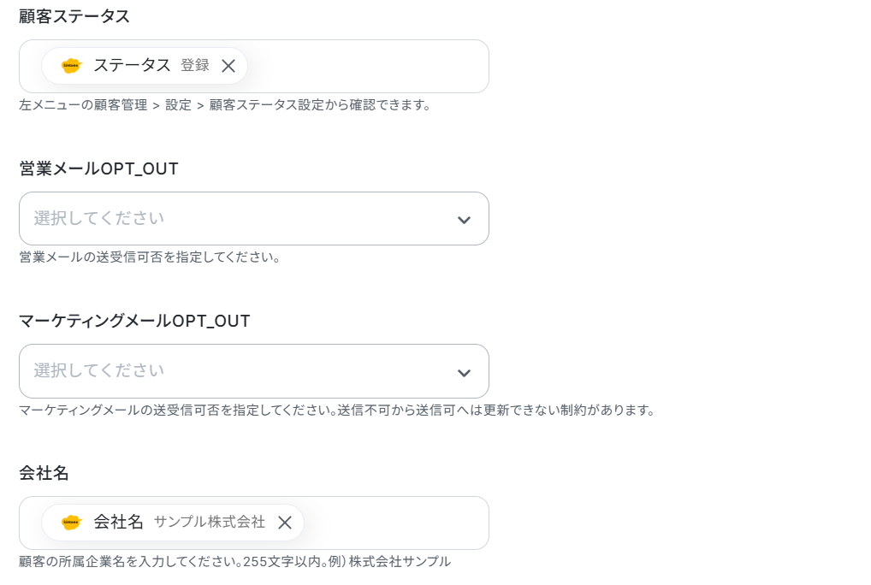Image resolution: width=871 pixels, height=585 pixels.
Task: Click the kintone icon in the 会社名 chip
Action: (71, 523)
